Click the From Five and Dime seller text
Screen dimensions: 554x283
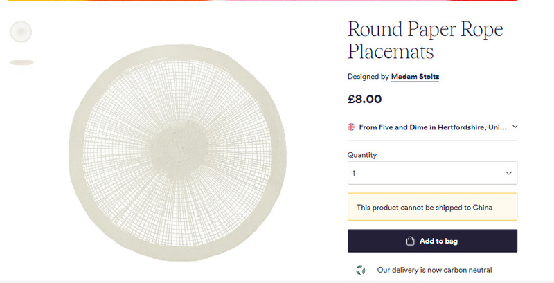[x=433, y=127]
